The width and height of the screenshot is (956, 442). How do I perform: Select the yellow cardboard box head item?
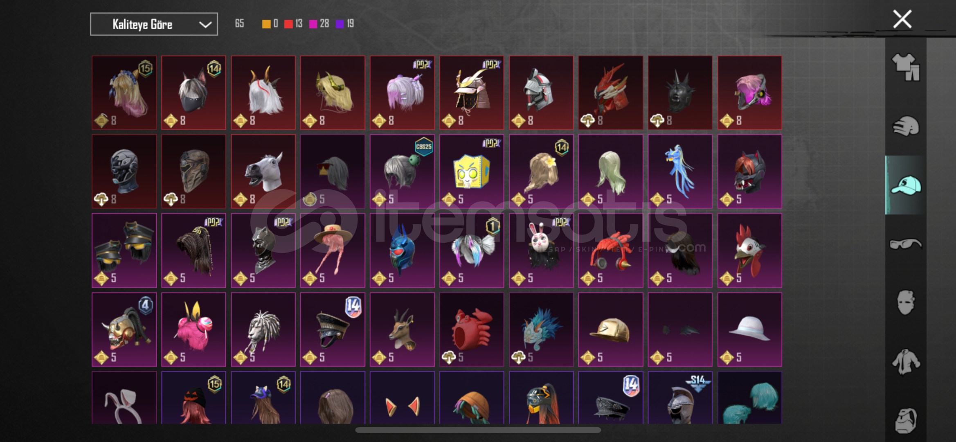pyautogui.click(x=472, y=171)
